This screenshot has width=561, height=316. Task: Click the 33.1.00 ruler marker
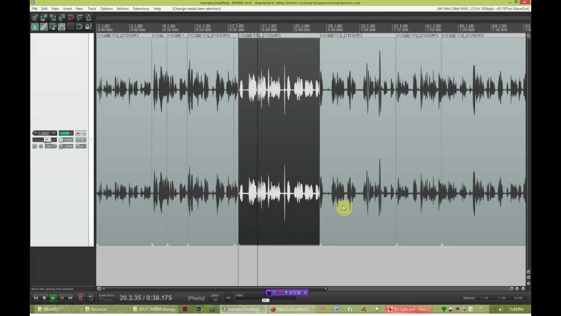pyautogui.click(x=368, y=26)
